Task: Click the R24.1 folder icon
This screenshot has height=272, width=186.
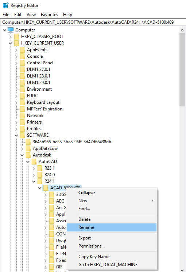Action: 40,182
